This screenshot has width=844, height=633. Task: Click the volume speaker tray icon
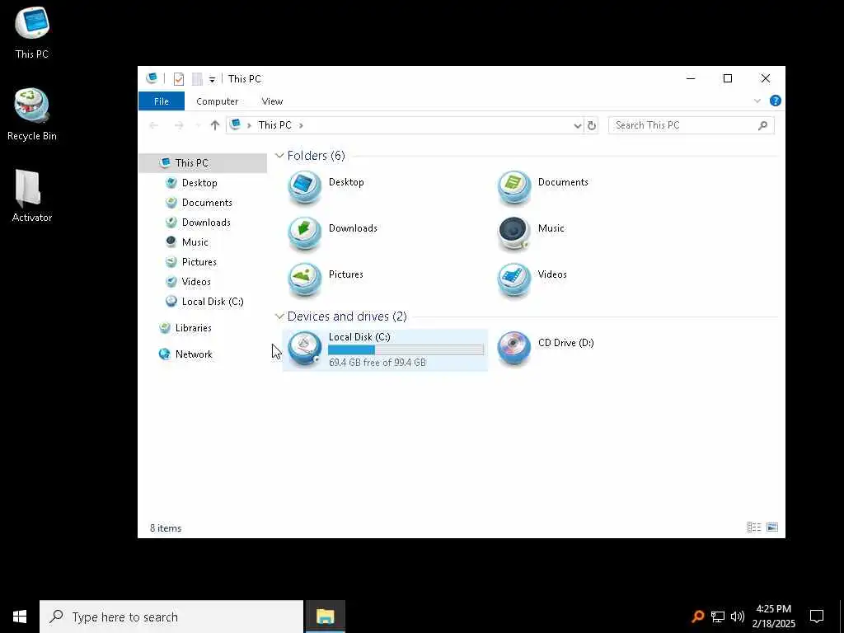click(738, 617)
